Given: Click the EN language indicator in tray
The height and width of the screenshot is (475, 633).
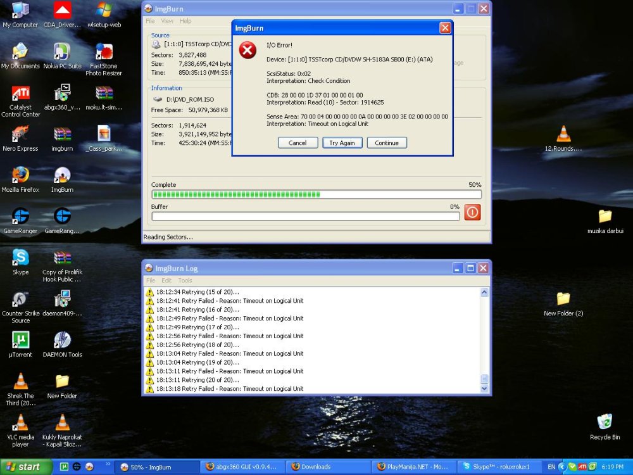Looking at the screenshot, I should [551, 467].
